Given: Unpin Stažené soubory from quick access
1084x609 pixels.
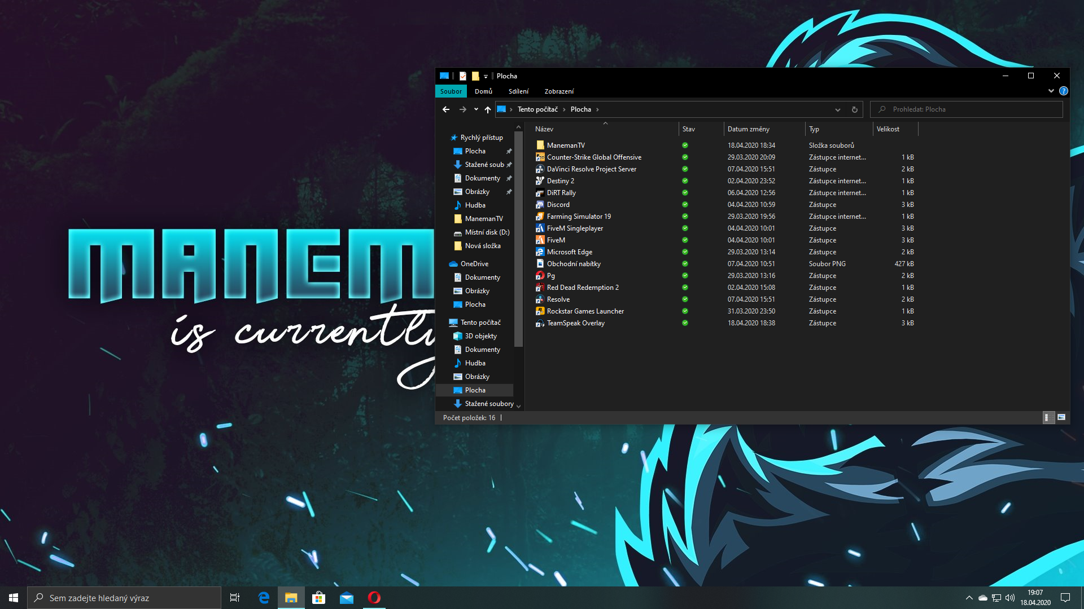Looking at the screenshot, I should [509, 165].
